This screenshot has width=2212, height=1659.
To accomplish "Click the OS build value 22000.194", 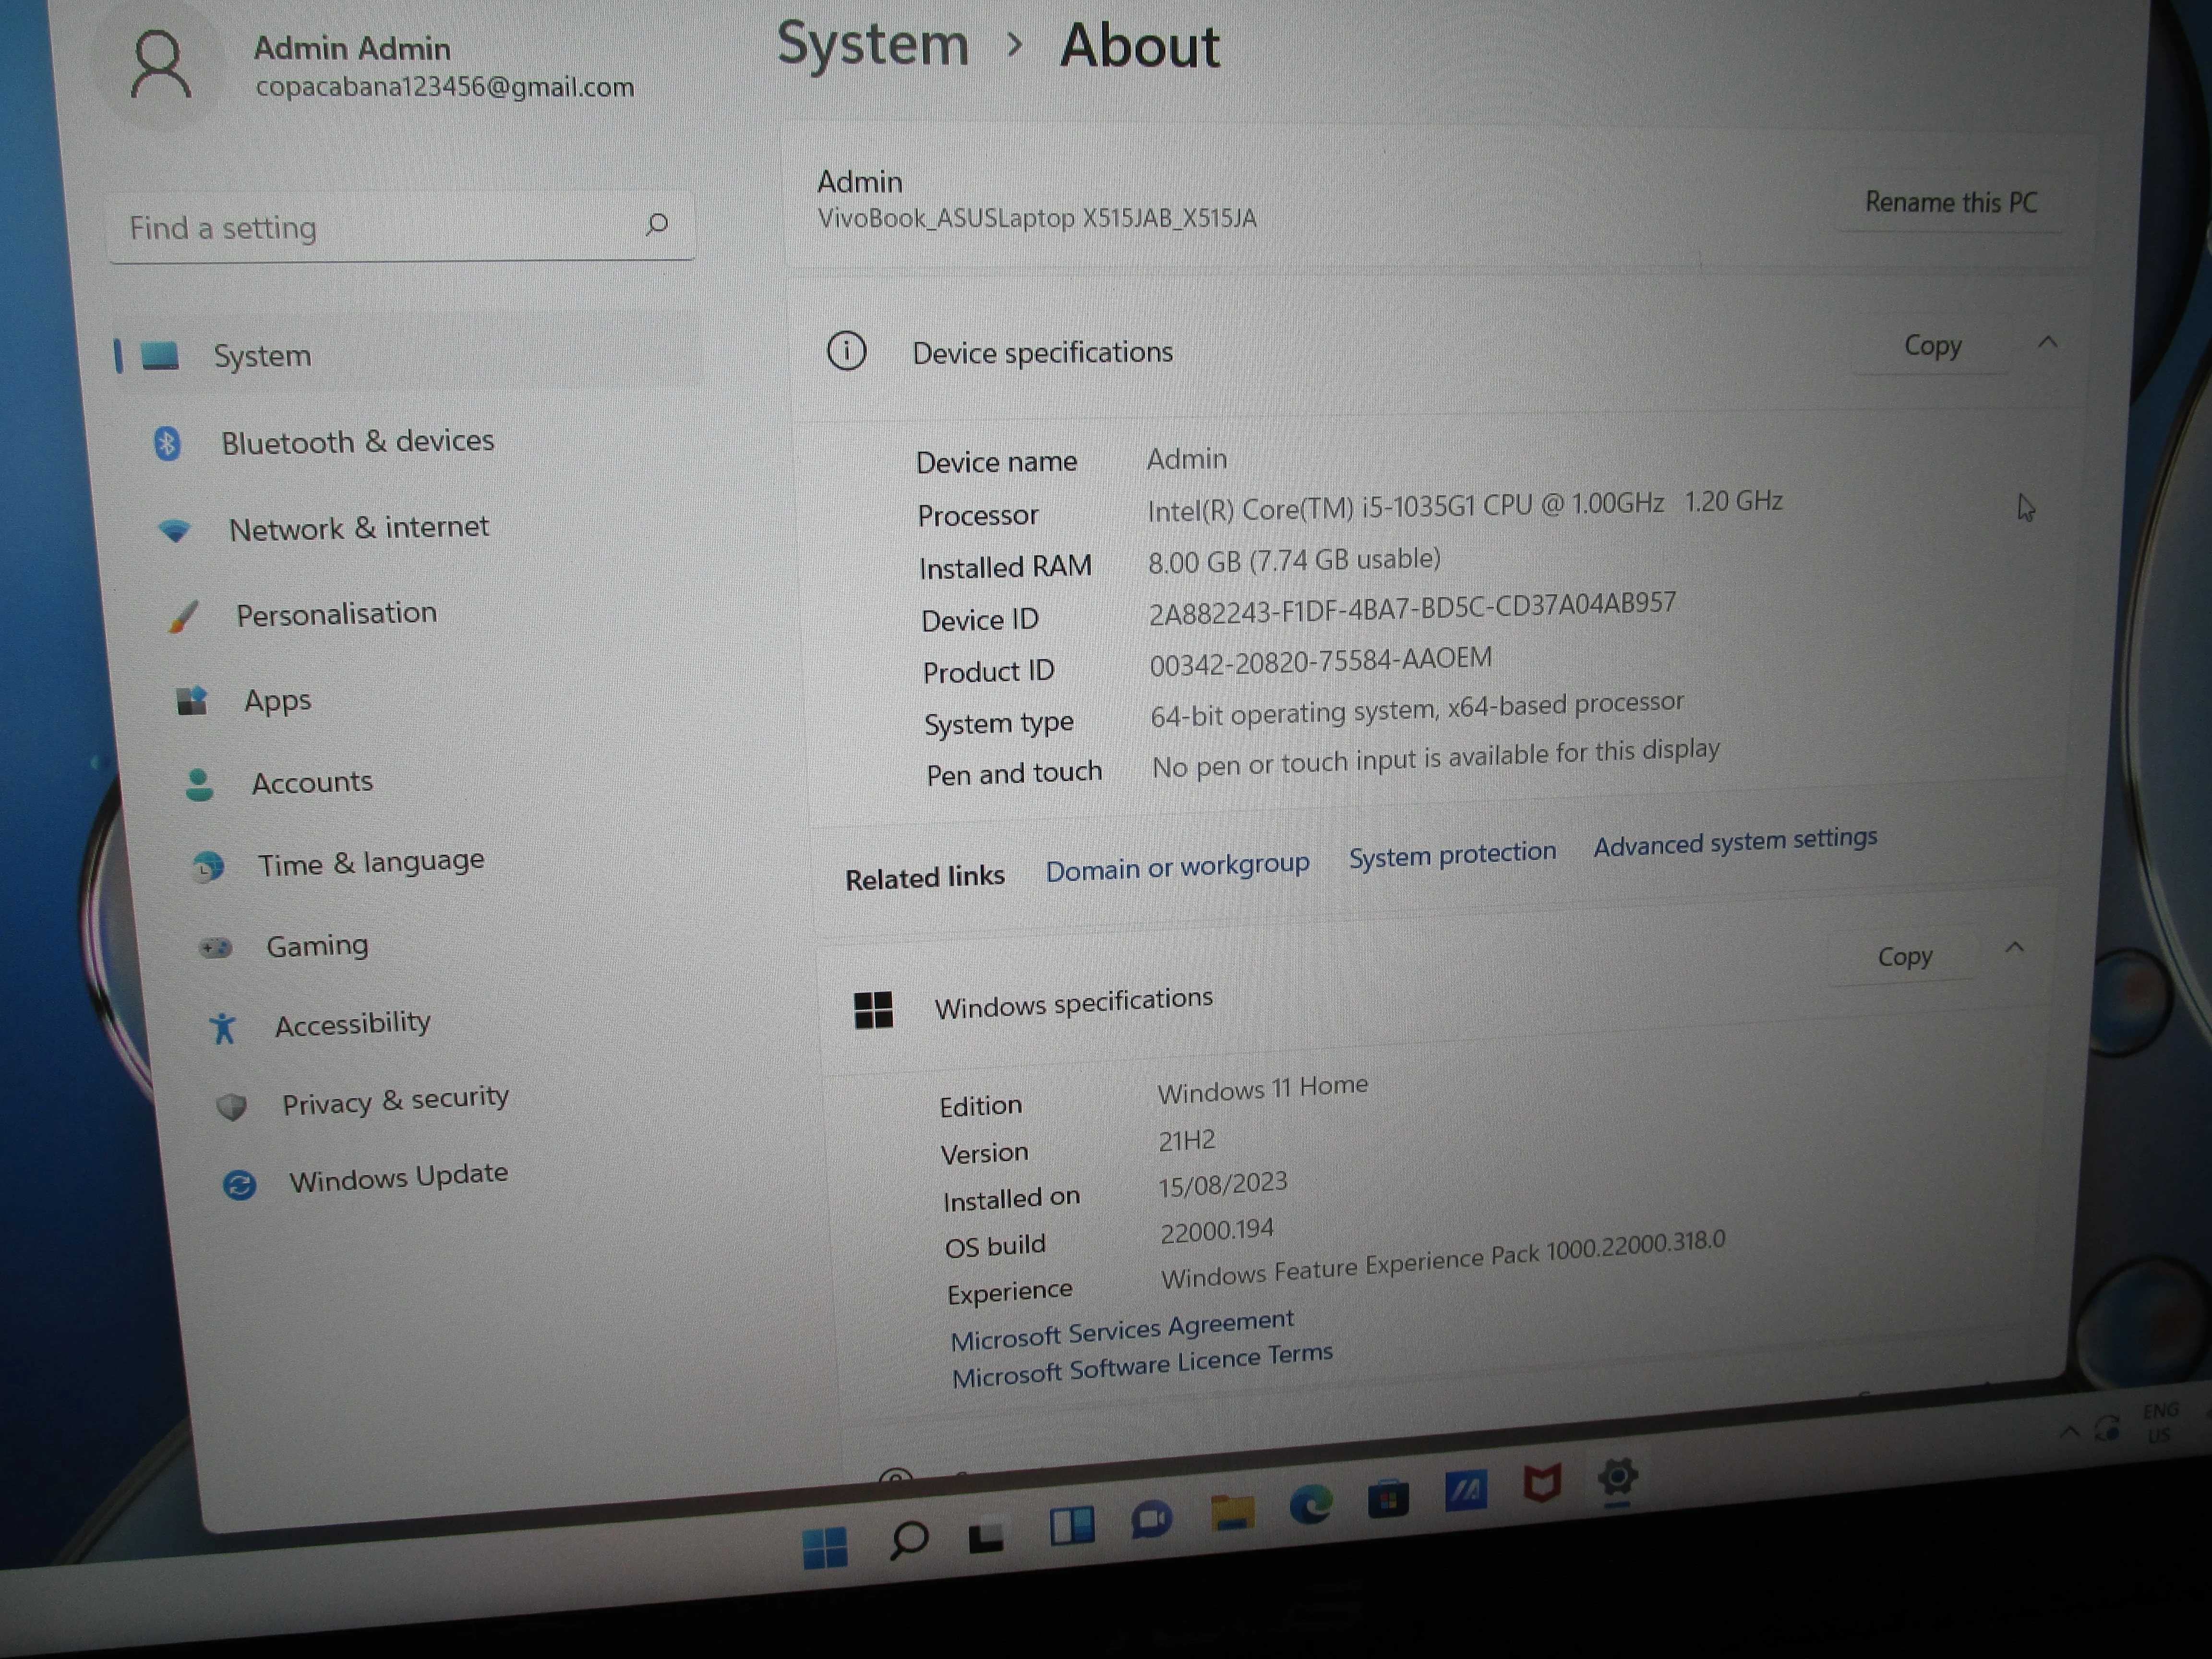I will click(x=1216, y=1231).
